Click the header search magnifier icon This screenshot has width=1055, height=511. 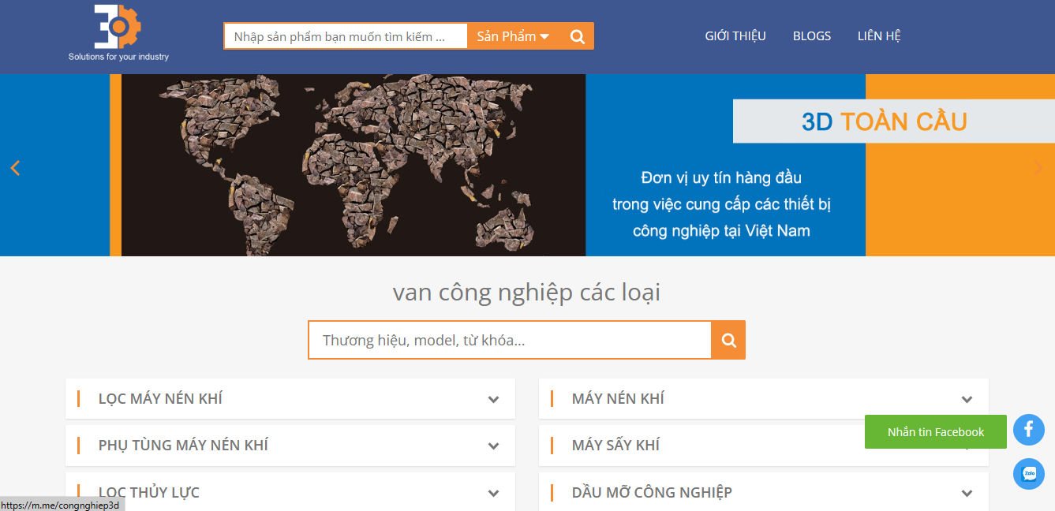click(578, 36)
